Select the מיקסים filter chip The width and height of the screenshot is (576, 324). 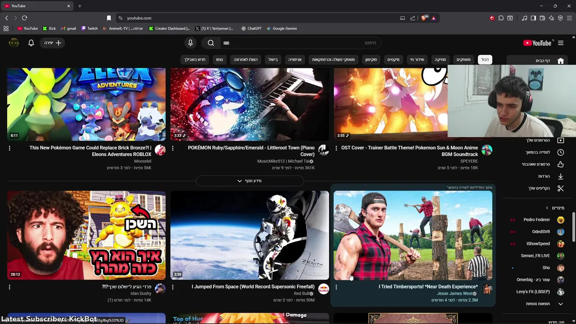tap(393, 59)
